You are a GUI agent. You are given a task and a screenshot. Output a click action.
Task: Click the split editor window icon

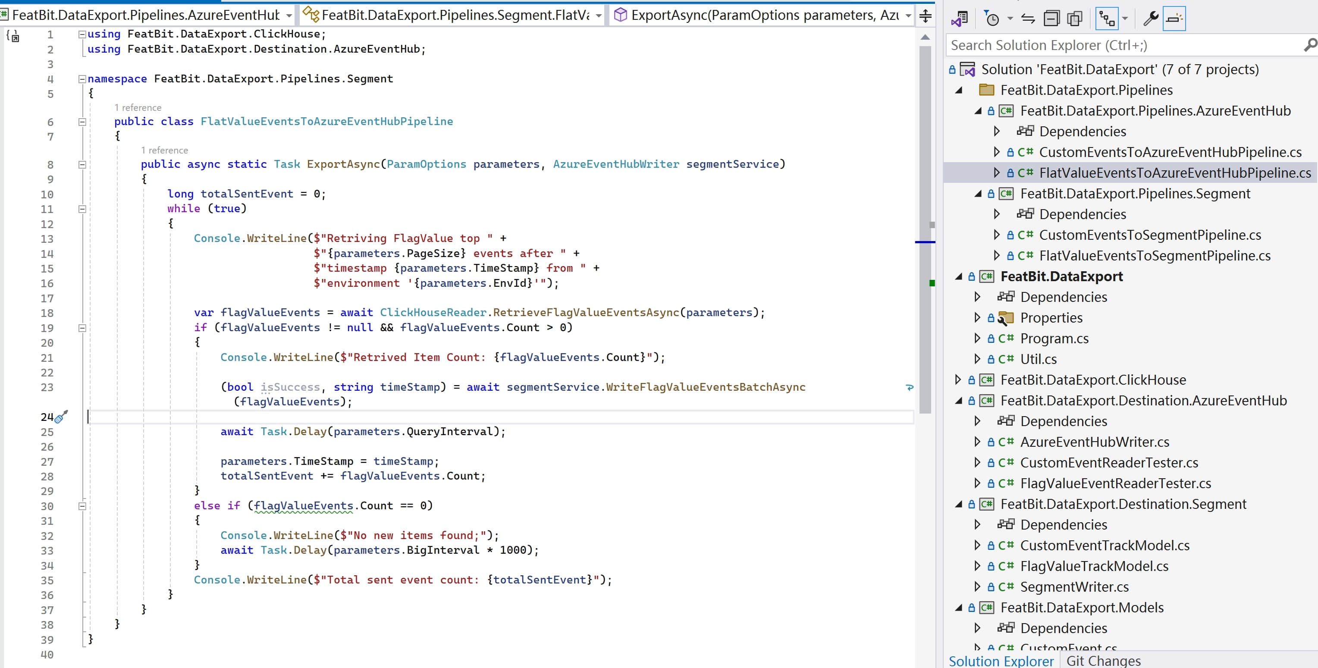tap(925, 16)
